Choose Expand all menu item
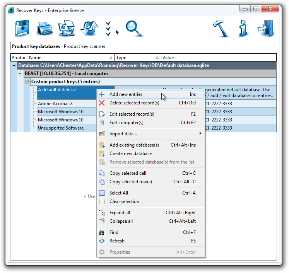 [x=151, y=213]
